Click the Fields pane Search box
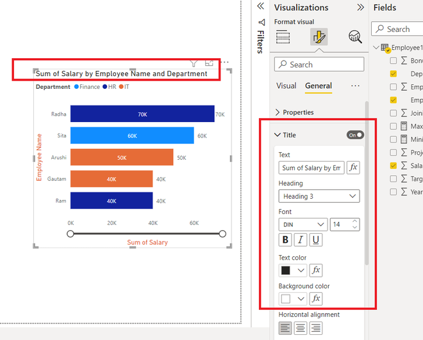Screen dimensions: 423x340 (397, 29)
